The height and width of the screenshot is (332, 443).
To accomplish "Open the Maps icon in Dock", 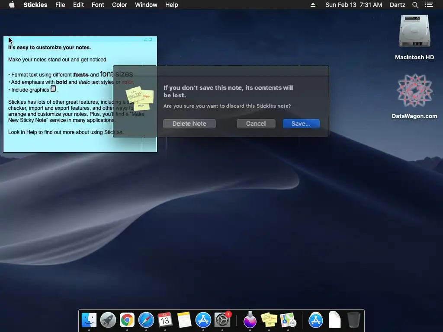I will [x=288, y=320].
